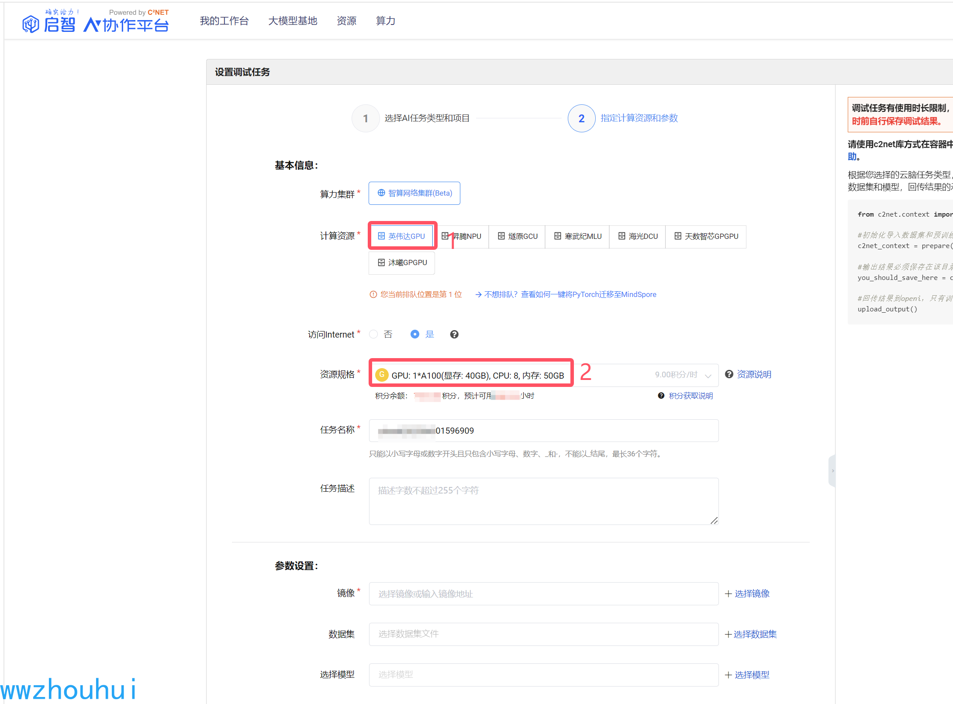Choose 沐曦GPGPU compute resource
The image size is (953, 704).
402,262
